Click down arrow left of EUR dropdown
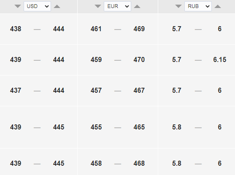Screen dimensions: 235x175 tap(98, 6)
